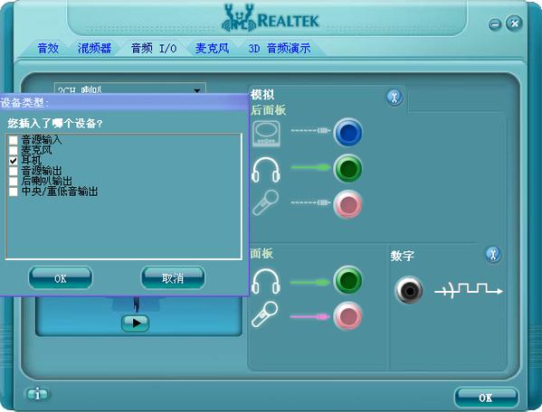Click the rear-panel headphone icon
This screenshot has height=412, width=542.
point(266,170)
